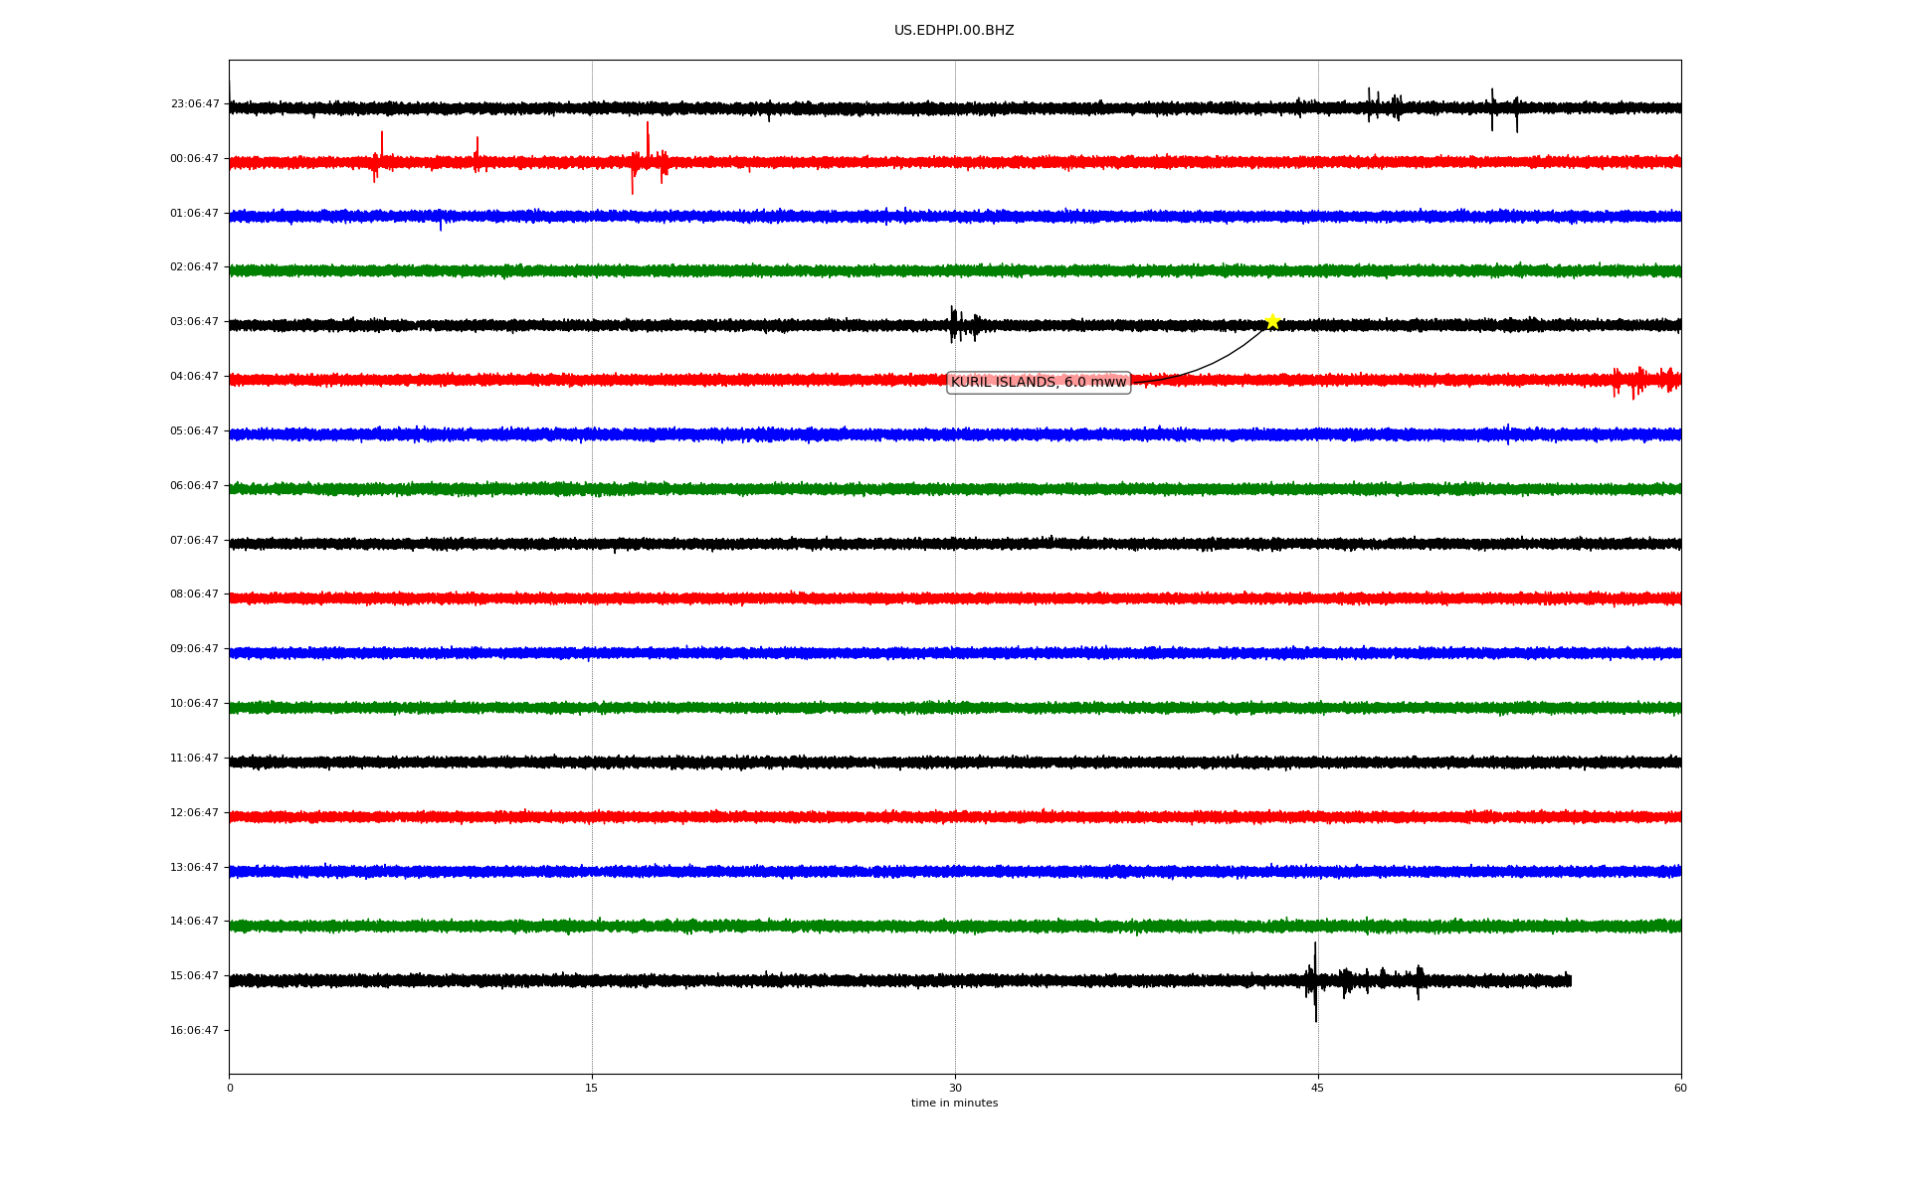Click the 08:06:47 time label
The image size is (1910, 1193).
tap(195, 595)
